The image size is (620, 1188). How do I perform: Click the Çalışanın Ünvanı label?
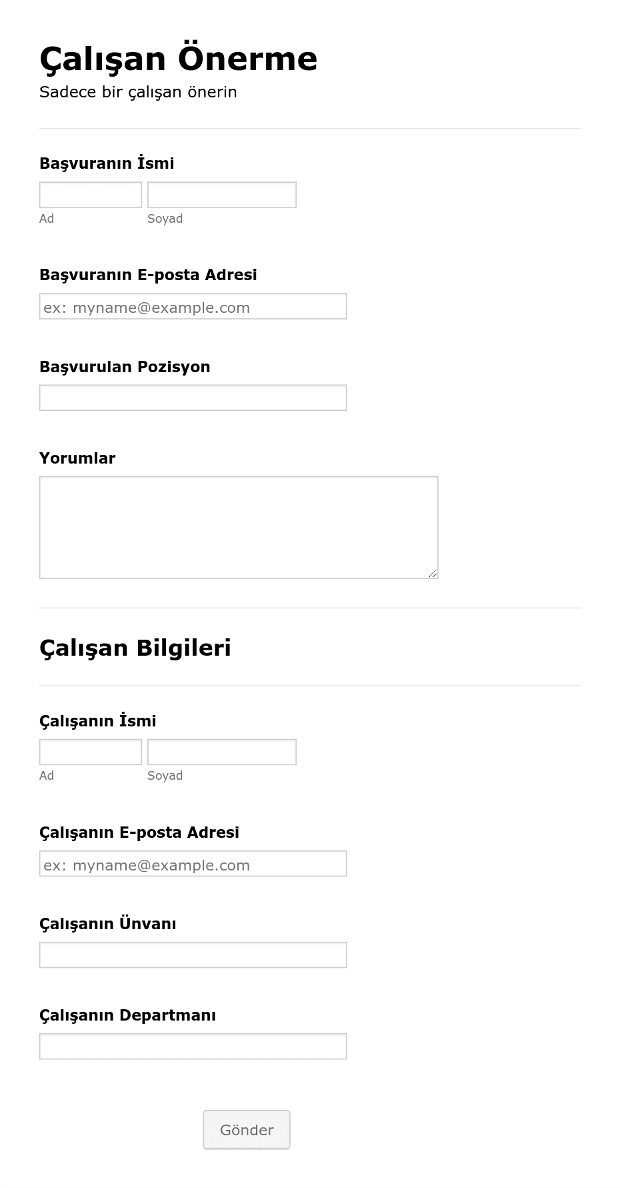[108, 924]
